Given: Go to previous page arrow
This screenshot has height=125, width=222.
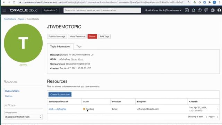Looking at the screenshot, I should pyautogui.click(x=206, y=117).
